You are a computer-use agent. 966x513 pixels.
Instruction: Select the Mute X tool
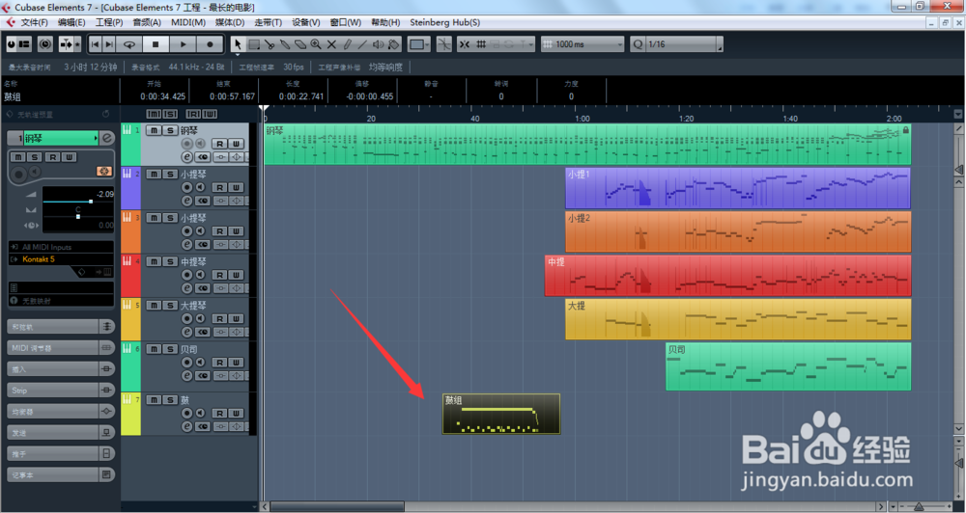point(331,44)
